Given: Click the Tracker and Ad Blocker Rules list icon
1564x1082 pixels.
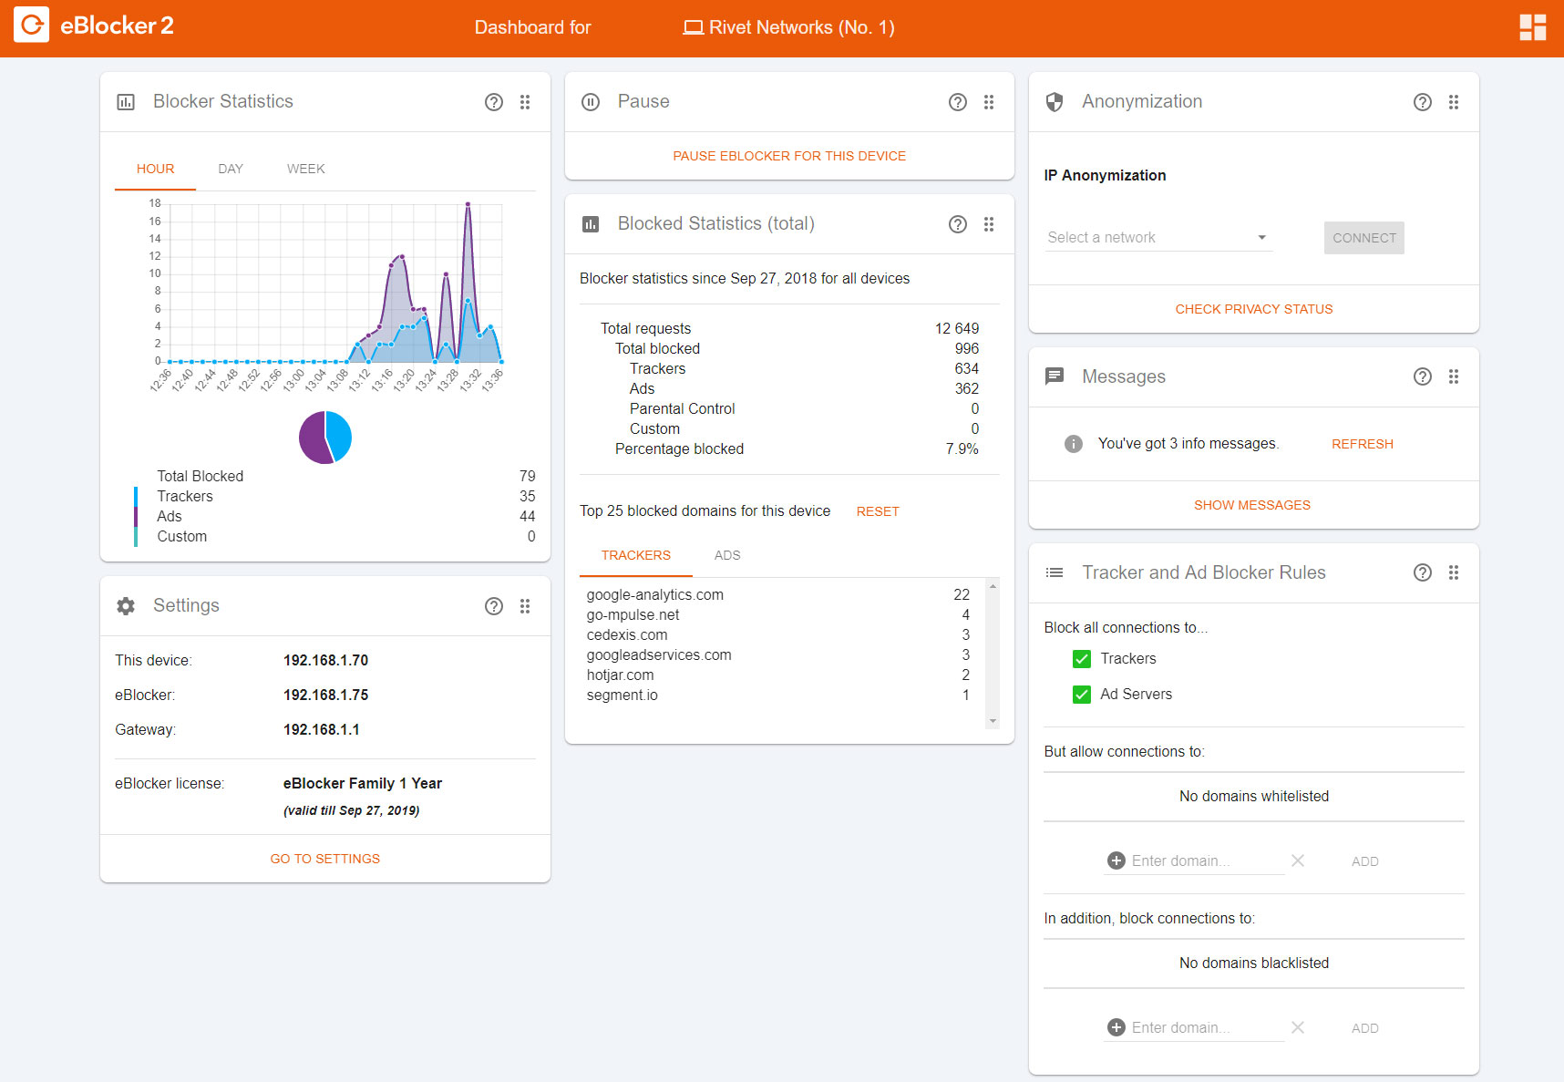Looking at the screenshot, I should pyautogui.click(x=1055, y=572).
